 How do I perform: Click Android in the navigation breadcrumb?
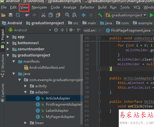point(12,23)
